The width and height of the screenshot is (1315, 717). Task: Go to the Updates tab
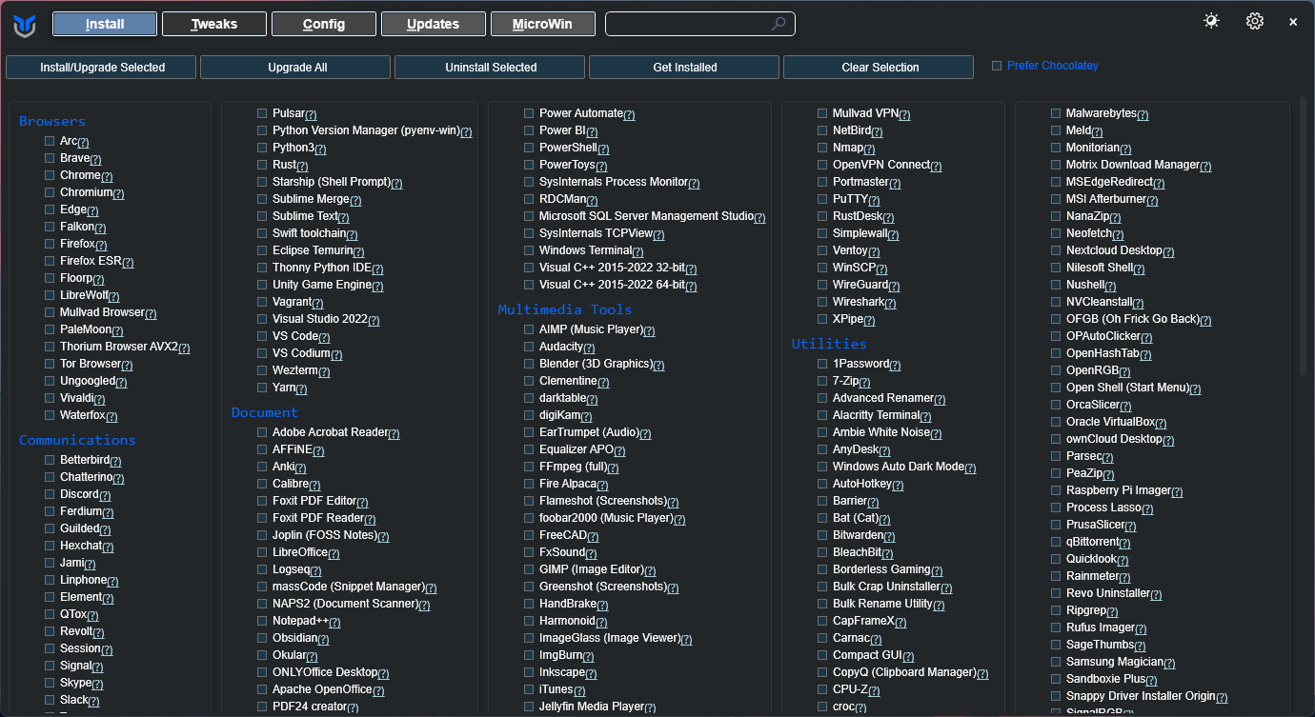[433, 24]
